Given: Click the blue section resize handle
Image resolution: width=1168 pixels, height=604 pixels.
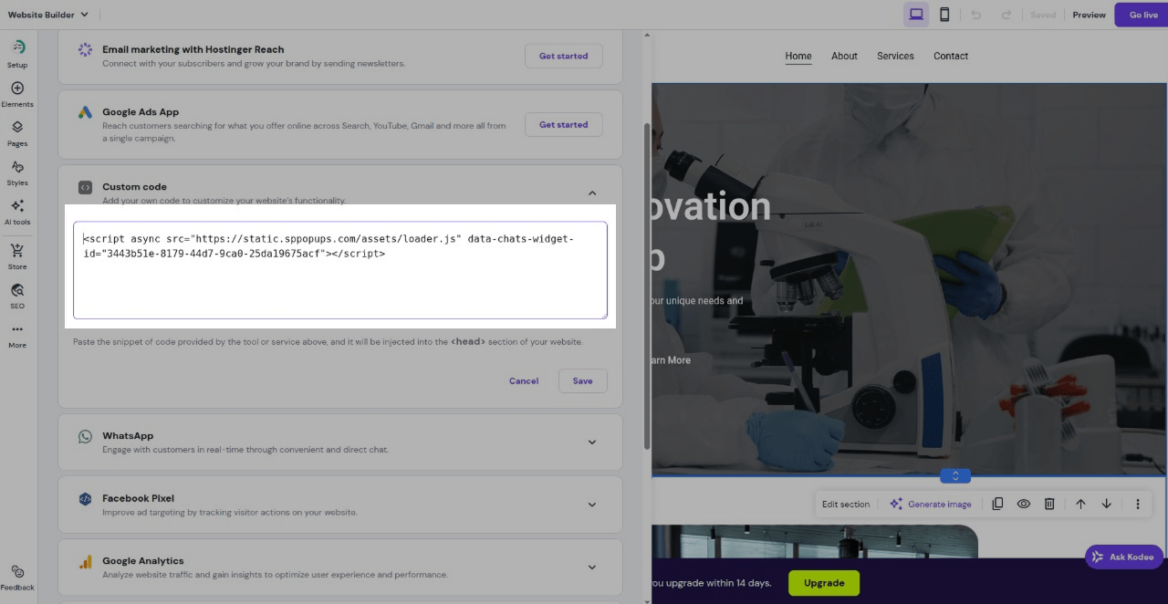Looking at the screenshot, I should [955, 475].
